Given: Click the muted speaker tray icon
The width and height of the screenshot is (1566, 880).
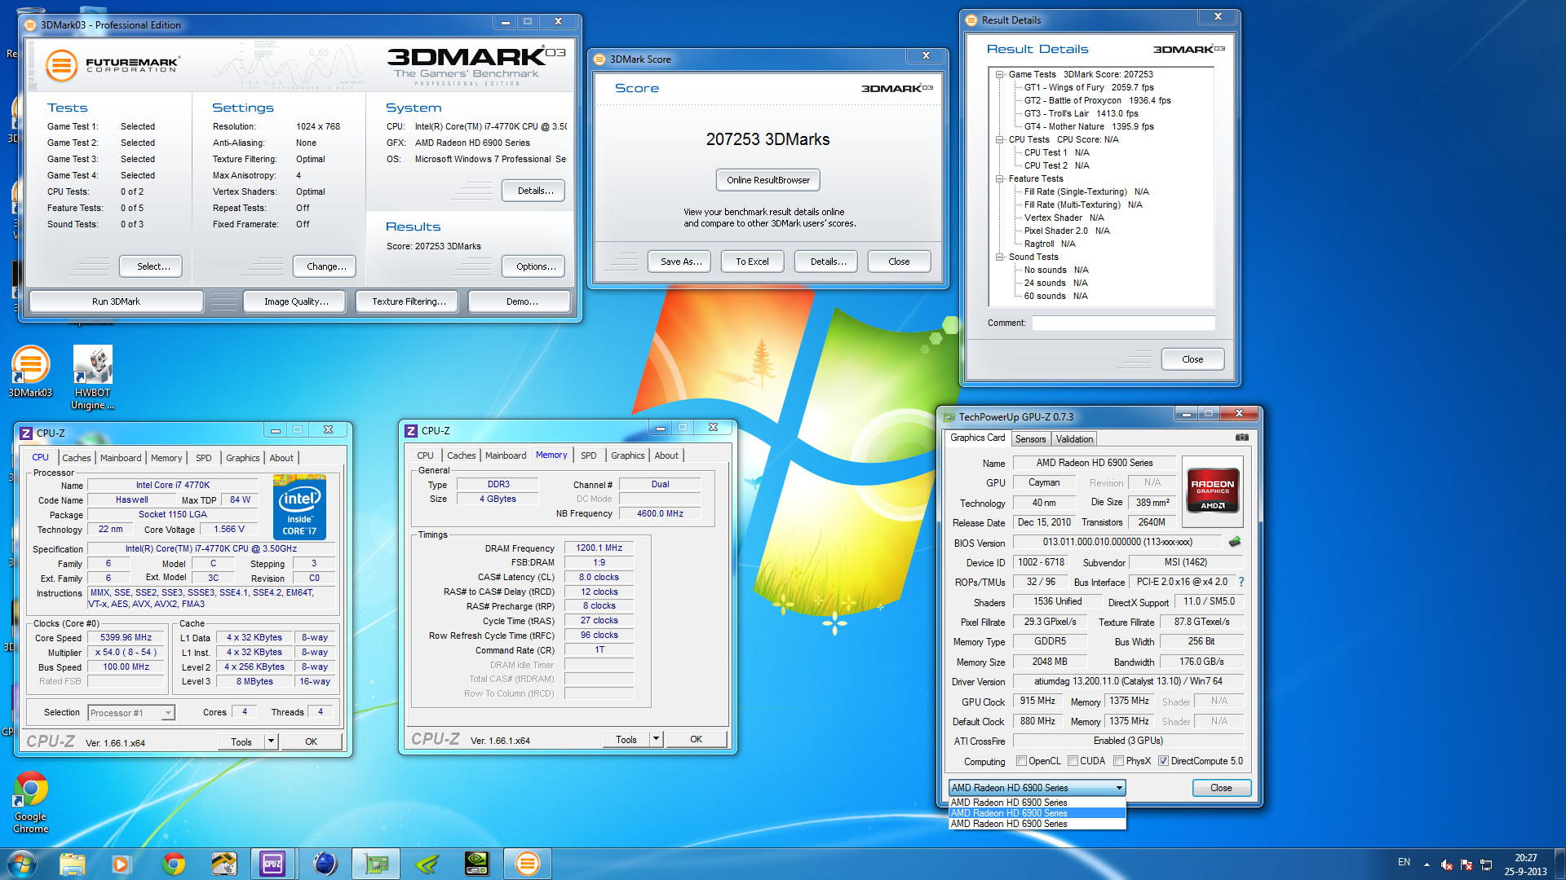Looking at the screenshot, I should pyautogui.click(x=1446, y=865).
